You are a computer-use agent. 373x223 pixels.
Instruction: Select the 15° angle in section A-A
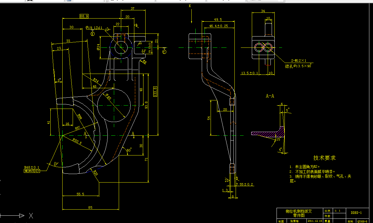278,139
